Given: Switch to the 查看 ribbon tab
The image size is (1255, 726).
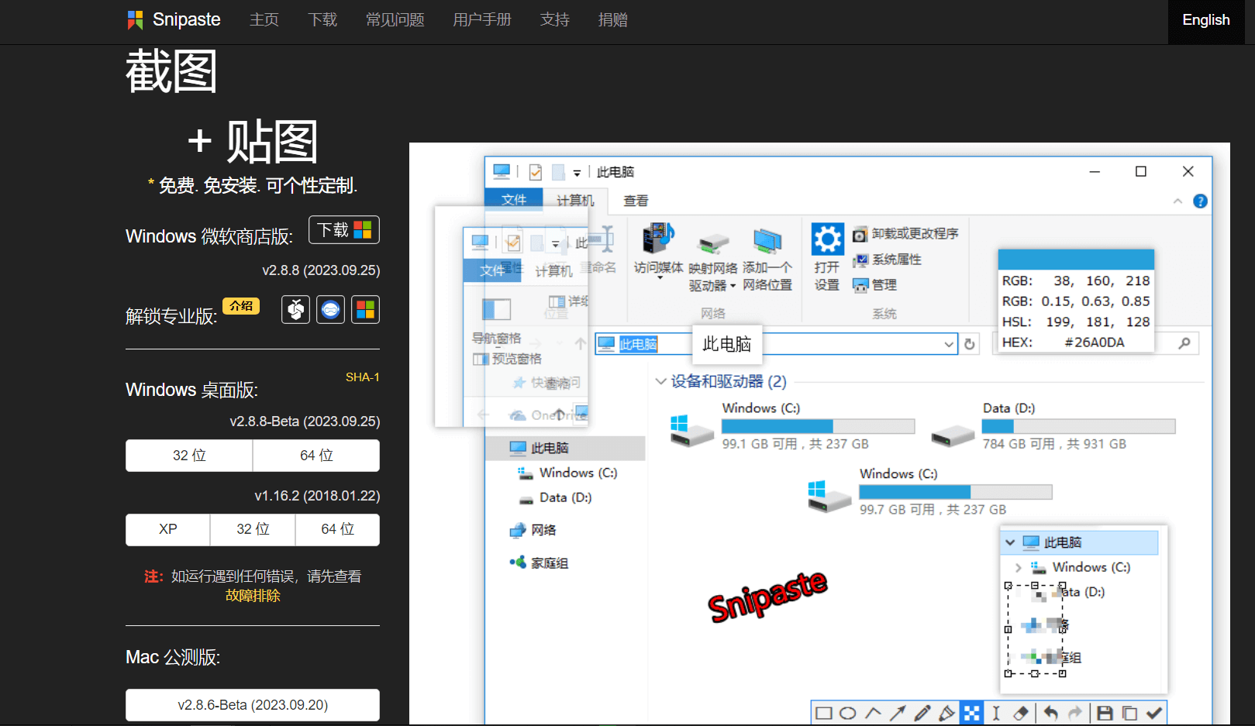Looking at the screenshot, I should 636,201.
